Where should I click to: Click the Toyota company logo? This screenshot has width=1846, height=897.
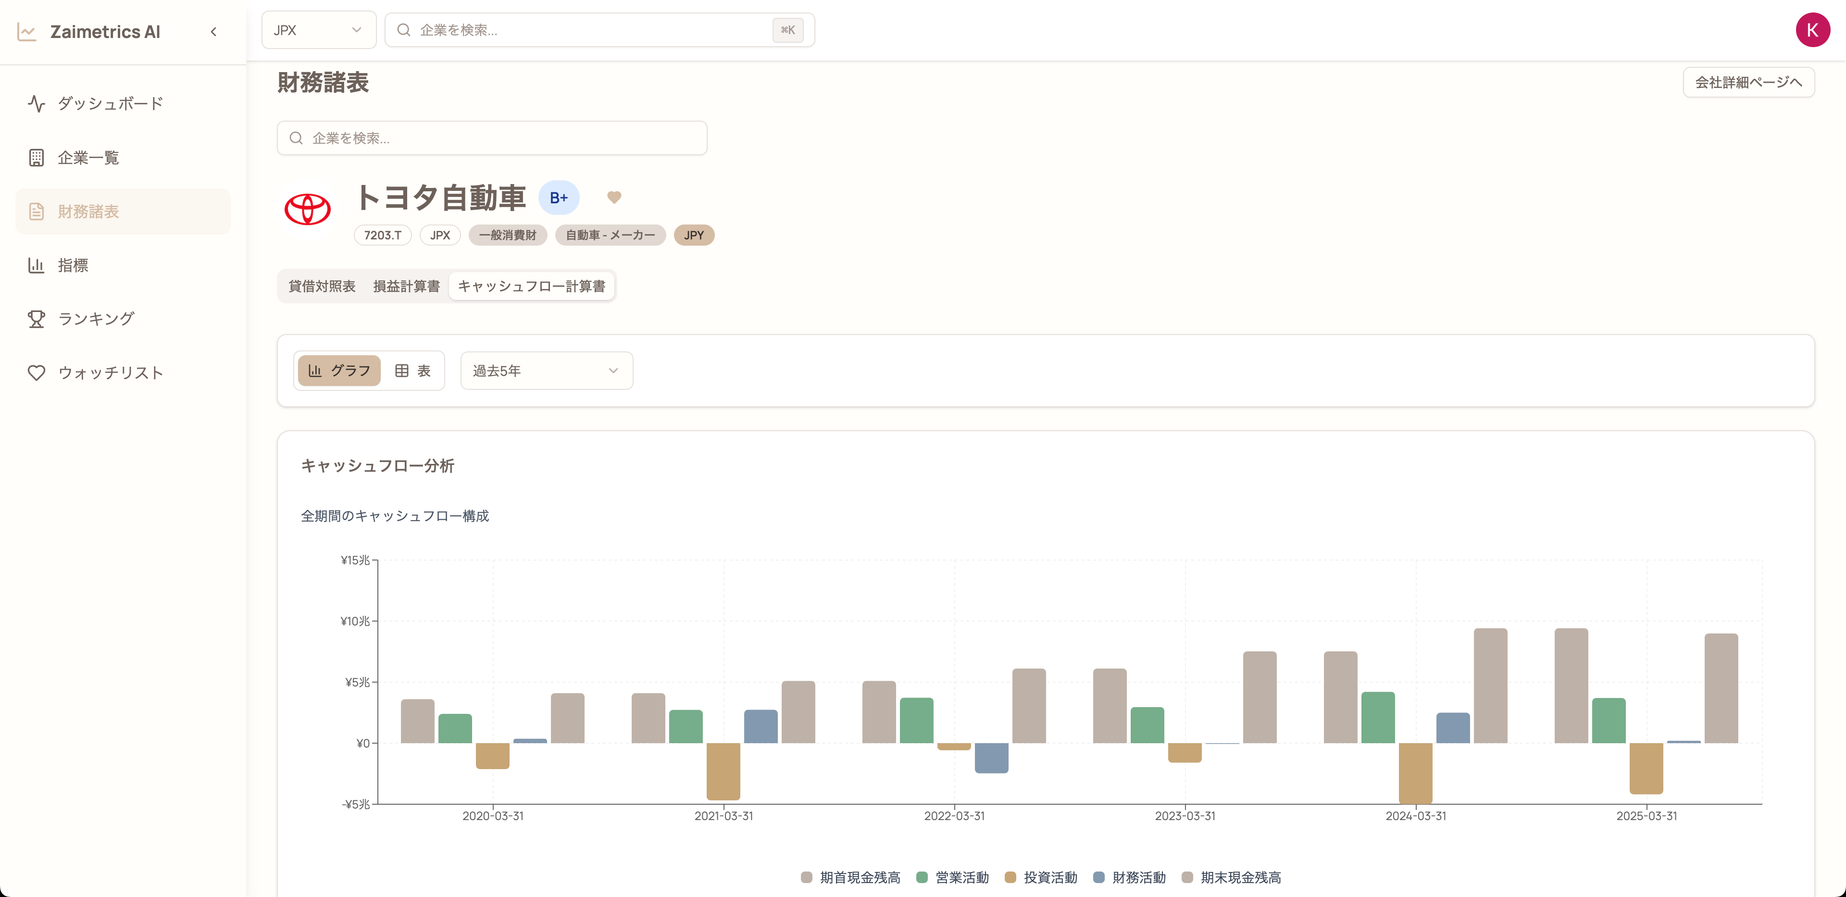coord(308,209)
